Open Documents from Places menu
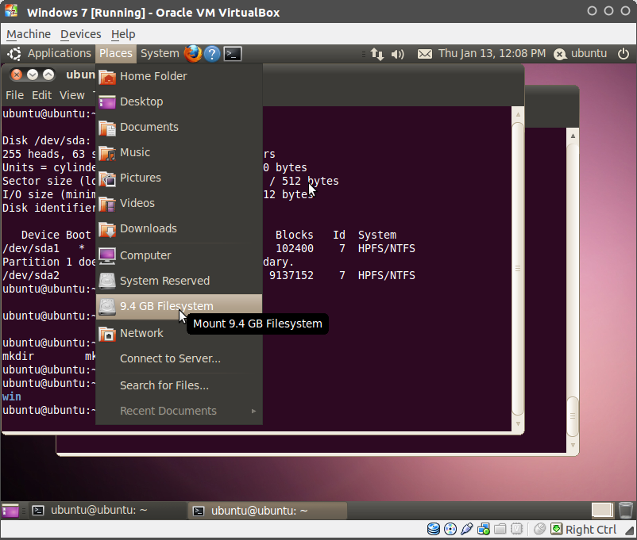Viewport: 637px width, 540px height. (179, 127)
